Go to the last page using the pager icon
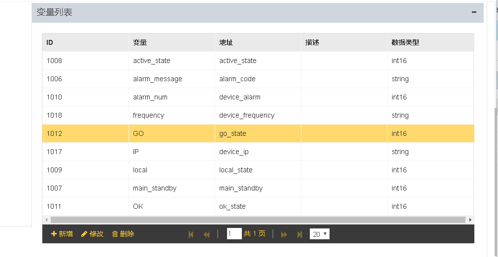 click(x=299, y=234)
